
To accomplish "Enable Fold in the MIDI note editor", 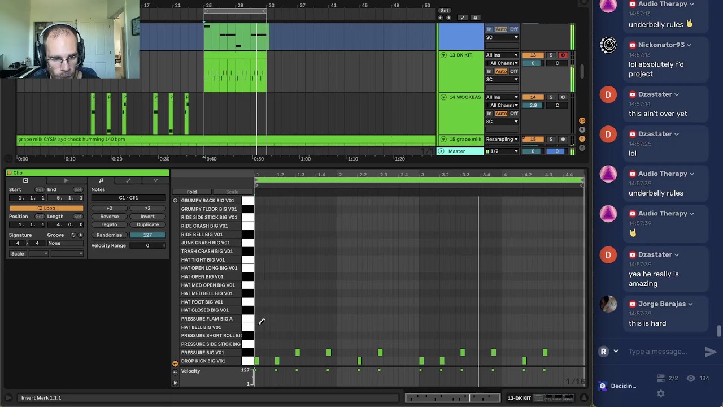I will pos(192,192).
